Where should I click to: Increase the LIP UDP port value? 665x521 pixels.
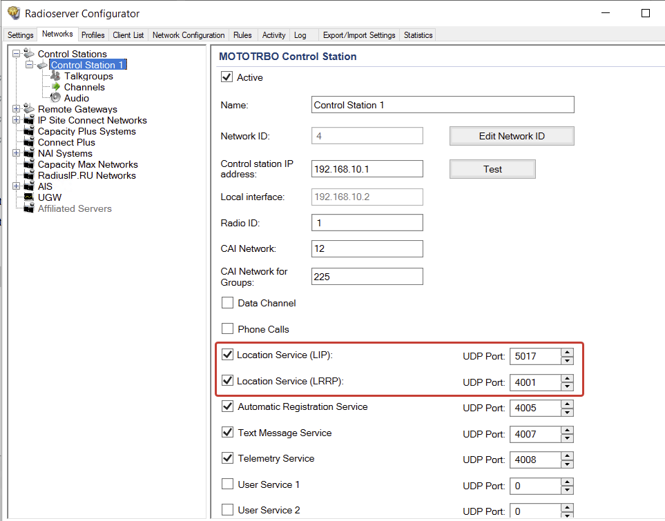coord(567,353)
